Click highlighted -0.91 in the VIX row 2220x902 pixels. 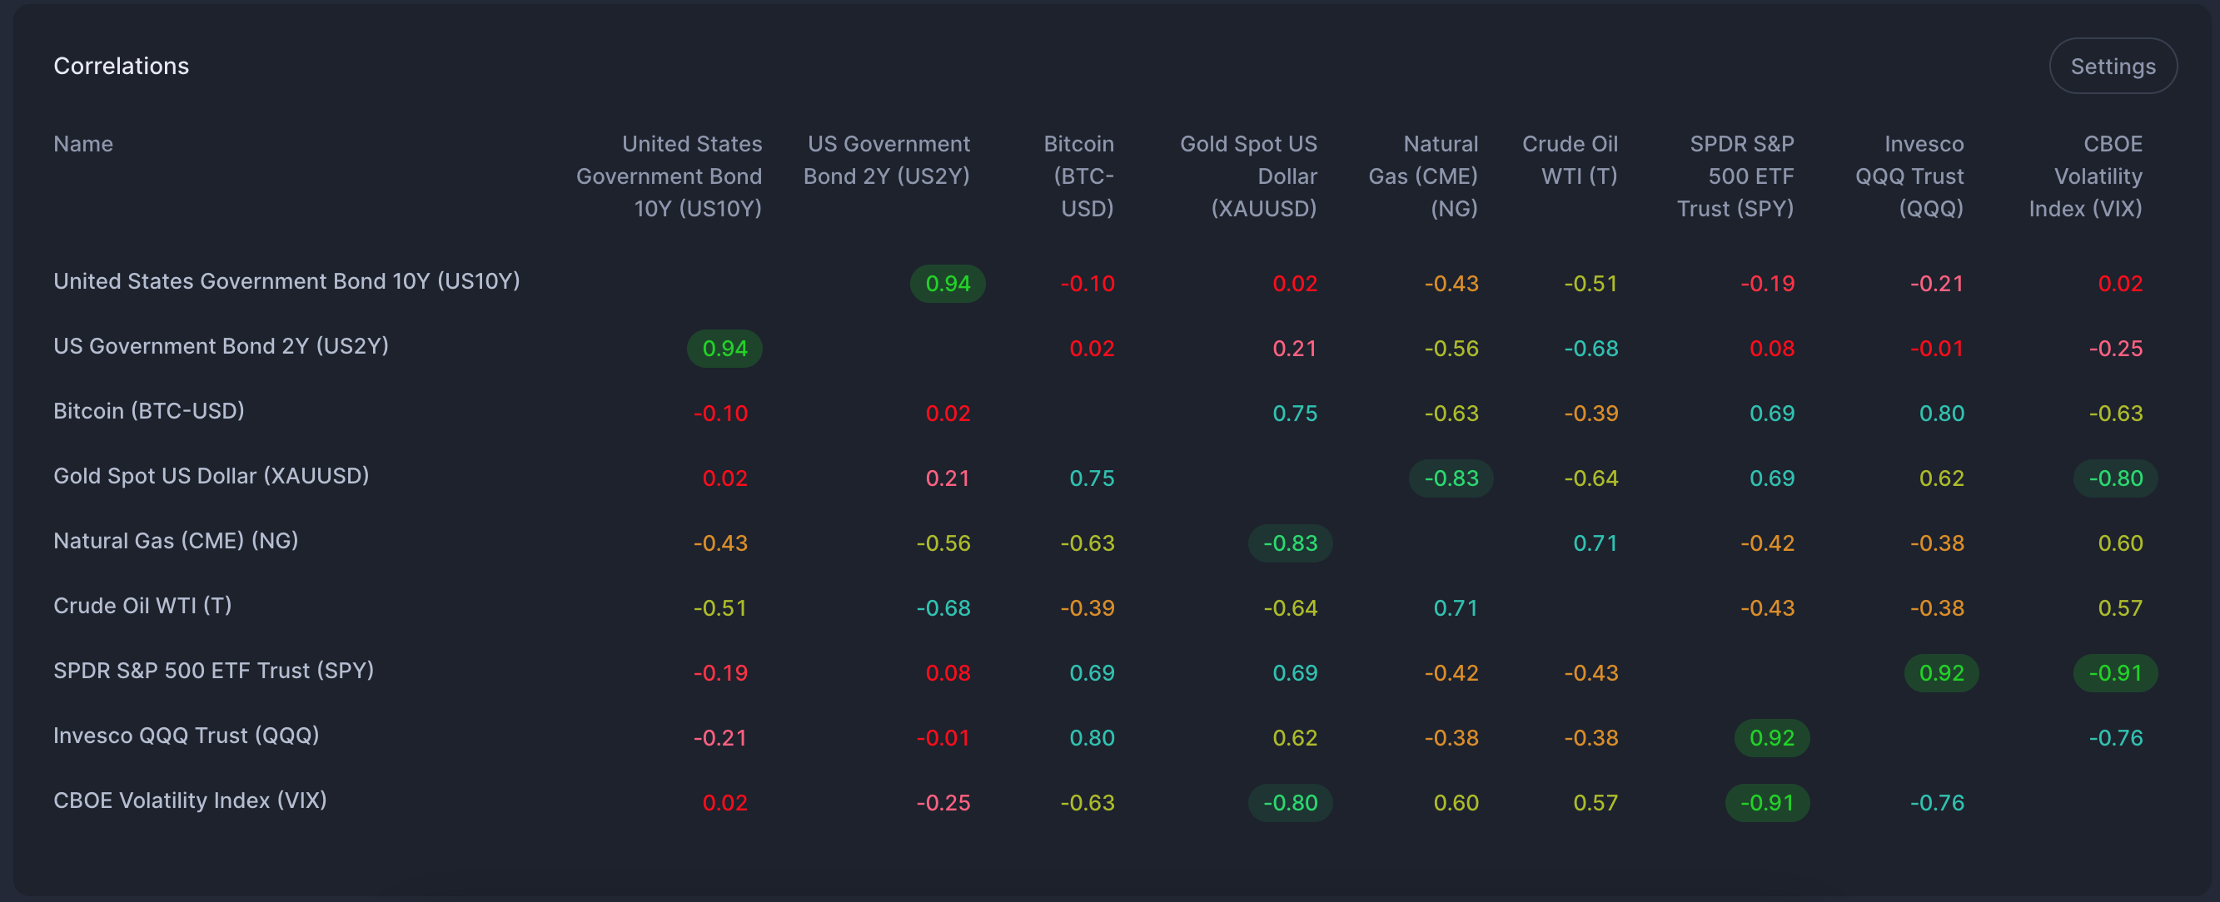tap(1768, 803)
